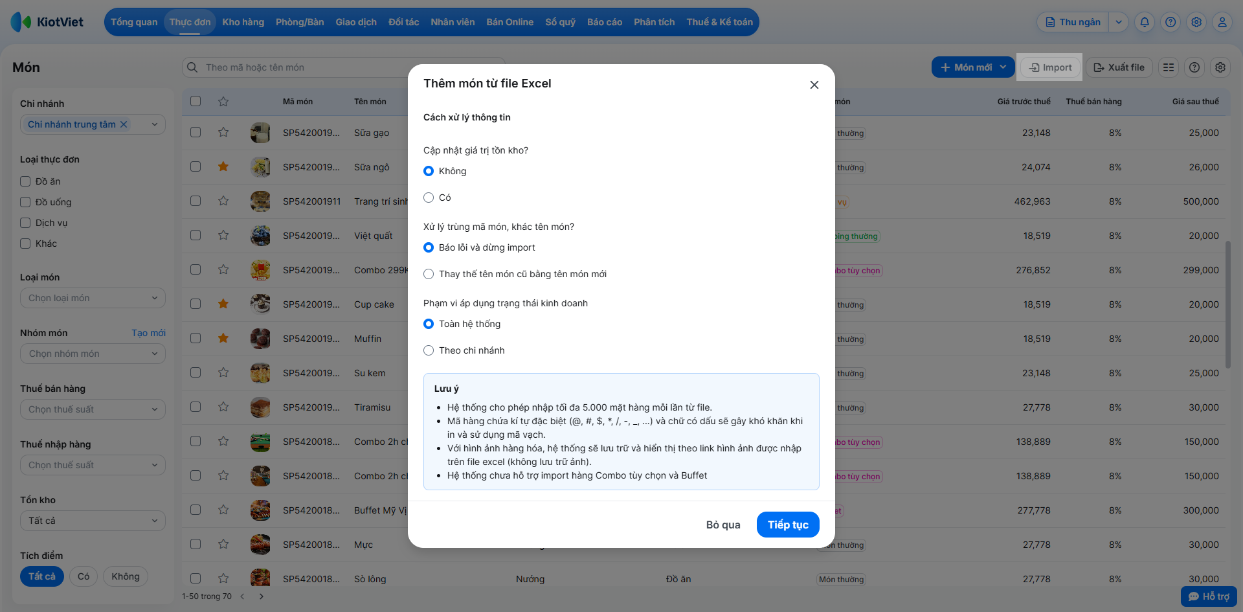Viewport: 1243px width, 612px height.
Task: Star the Sữa gạo item
Action: (223, 132)
